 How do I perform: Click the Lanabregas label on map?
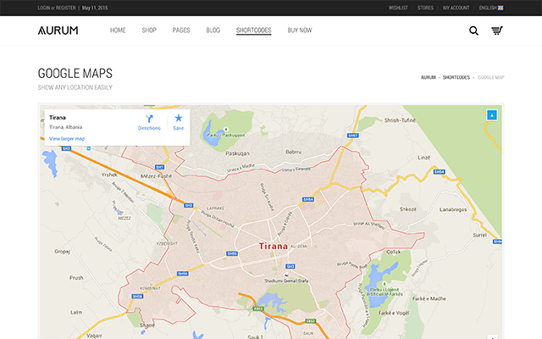coord(453,209)
